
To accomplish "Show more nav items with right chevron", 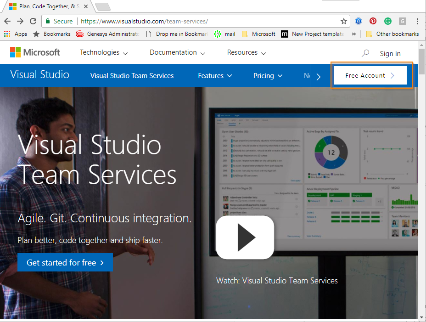I will coord(319,77).
